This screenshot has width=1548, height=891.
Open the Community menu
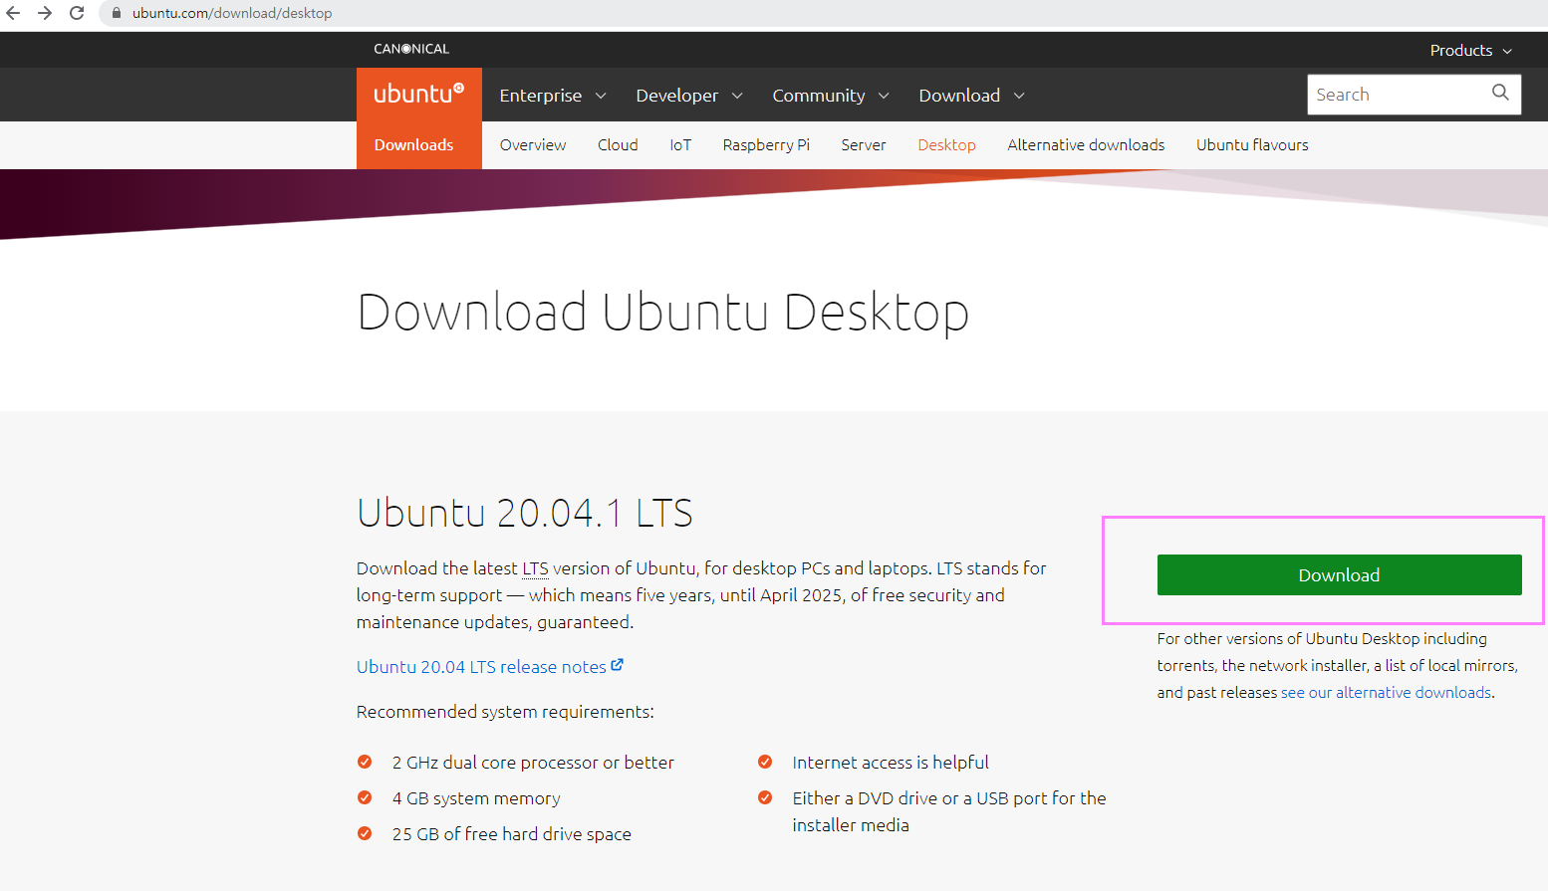coord(831,95)
